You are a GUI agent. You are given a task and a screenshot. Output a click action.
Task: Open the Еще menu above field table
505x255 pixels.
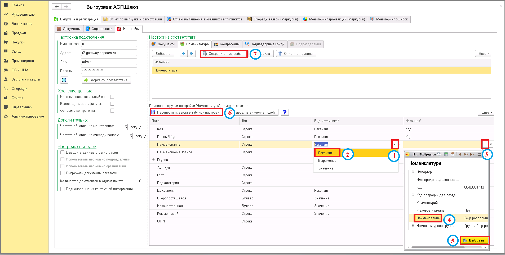pyautogui.click(x=486, y=112)
